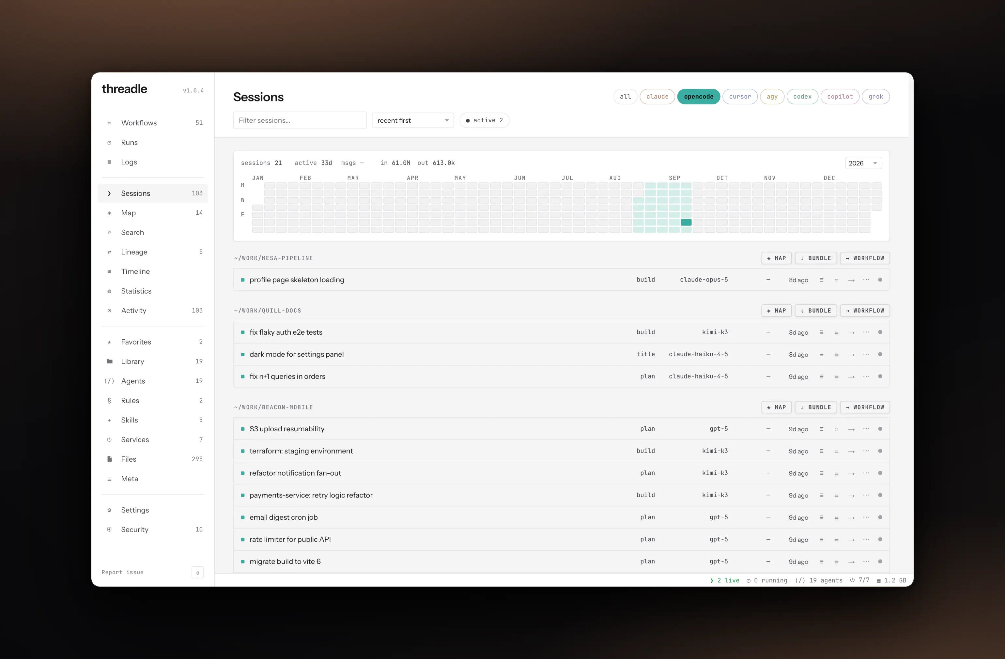This screenshot has height=659, width=1005.
Task: Click the Files document icon in sidebar
Action: coord(109,459)
